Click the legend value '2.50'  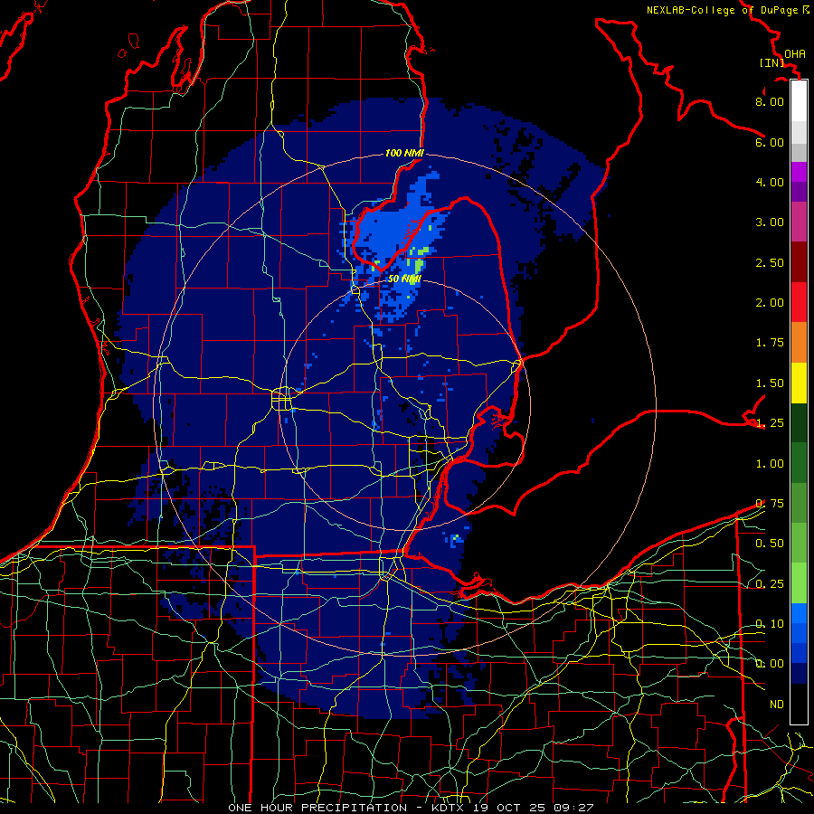click(x=770, y=262)
